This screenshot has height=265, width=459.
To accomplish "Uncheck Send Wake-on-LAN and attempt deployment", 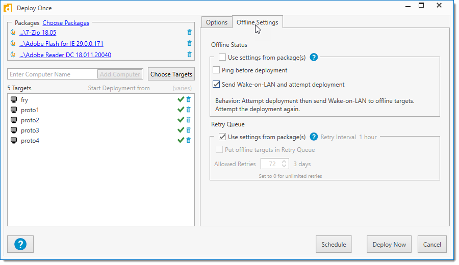I will (x=216, y=85).
